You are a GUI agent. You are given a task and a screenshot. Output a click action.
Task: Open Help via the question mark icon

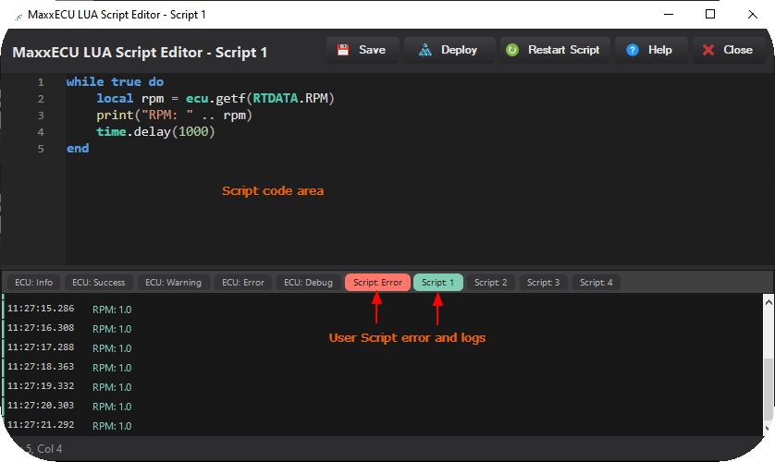coord(633,50)
